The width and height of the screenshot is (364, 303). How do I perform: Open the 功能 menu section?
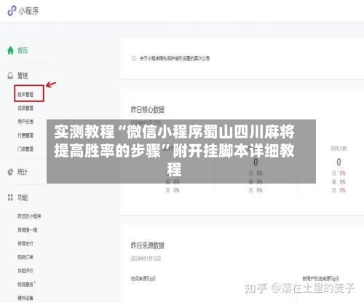tap(23, 197)
